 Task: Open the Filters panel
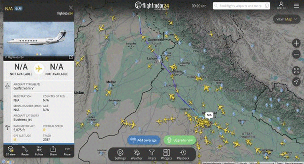152,154
